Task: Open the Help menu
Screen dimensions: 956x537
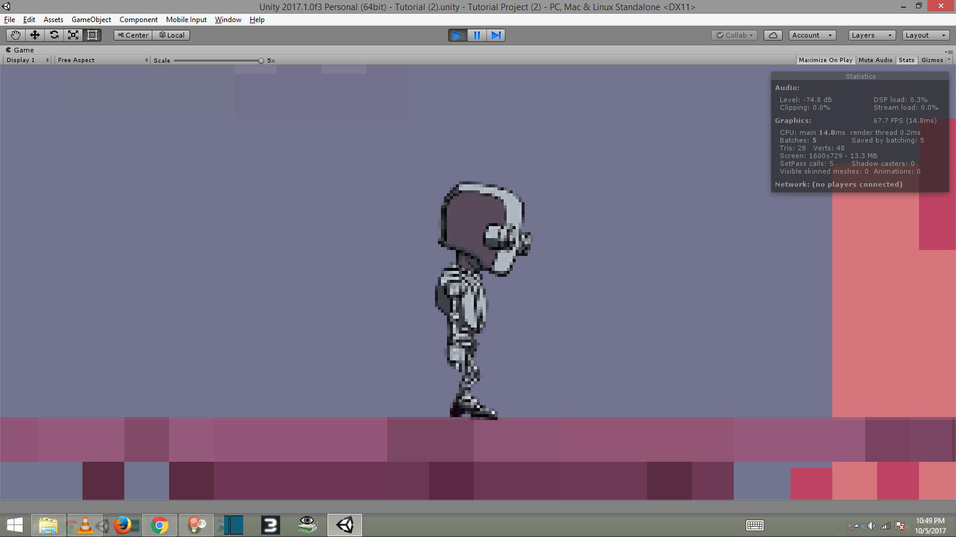Action: (257, 20)
